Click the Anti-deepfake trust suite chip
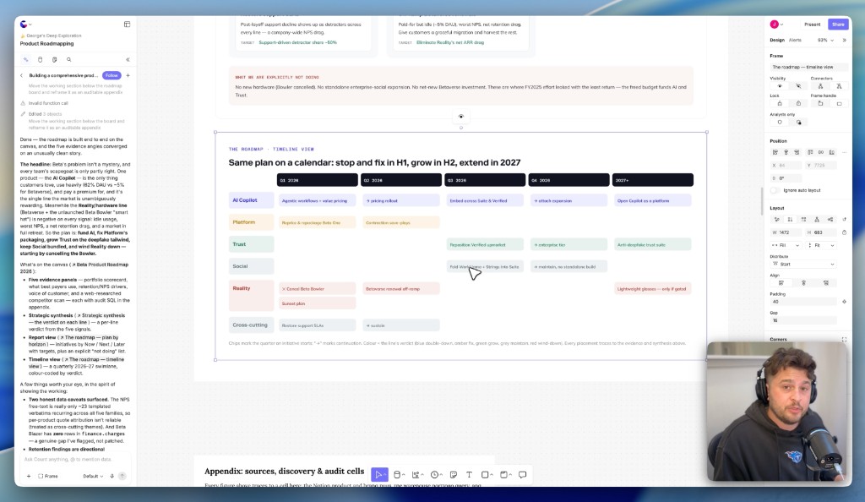The width and height of the screenshot is (865, 502). [x=652, y=244]
